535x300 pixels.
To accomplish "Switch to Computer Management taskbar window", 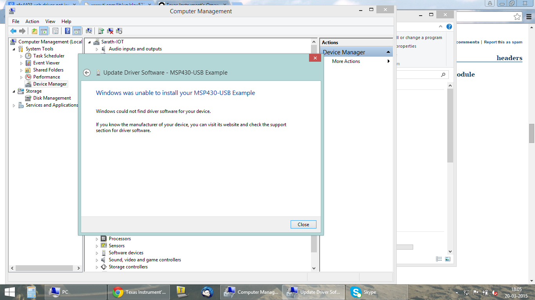I will click(250, 292).
